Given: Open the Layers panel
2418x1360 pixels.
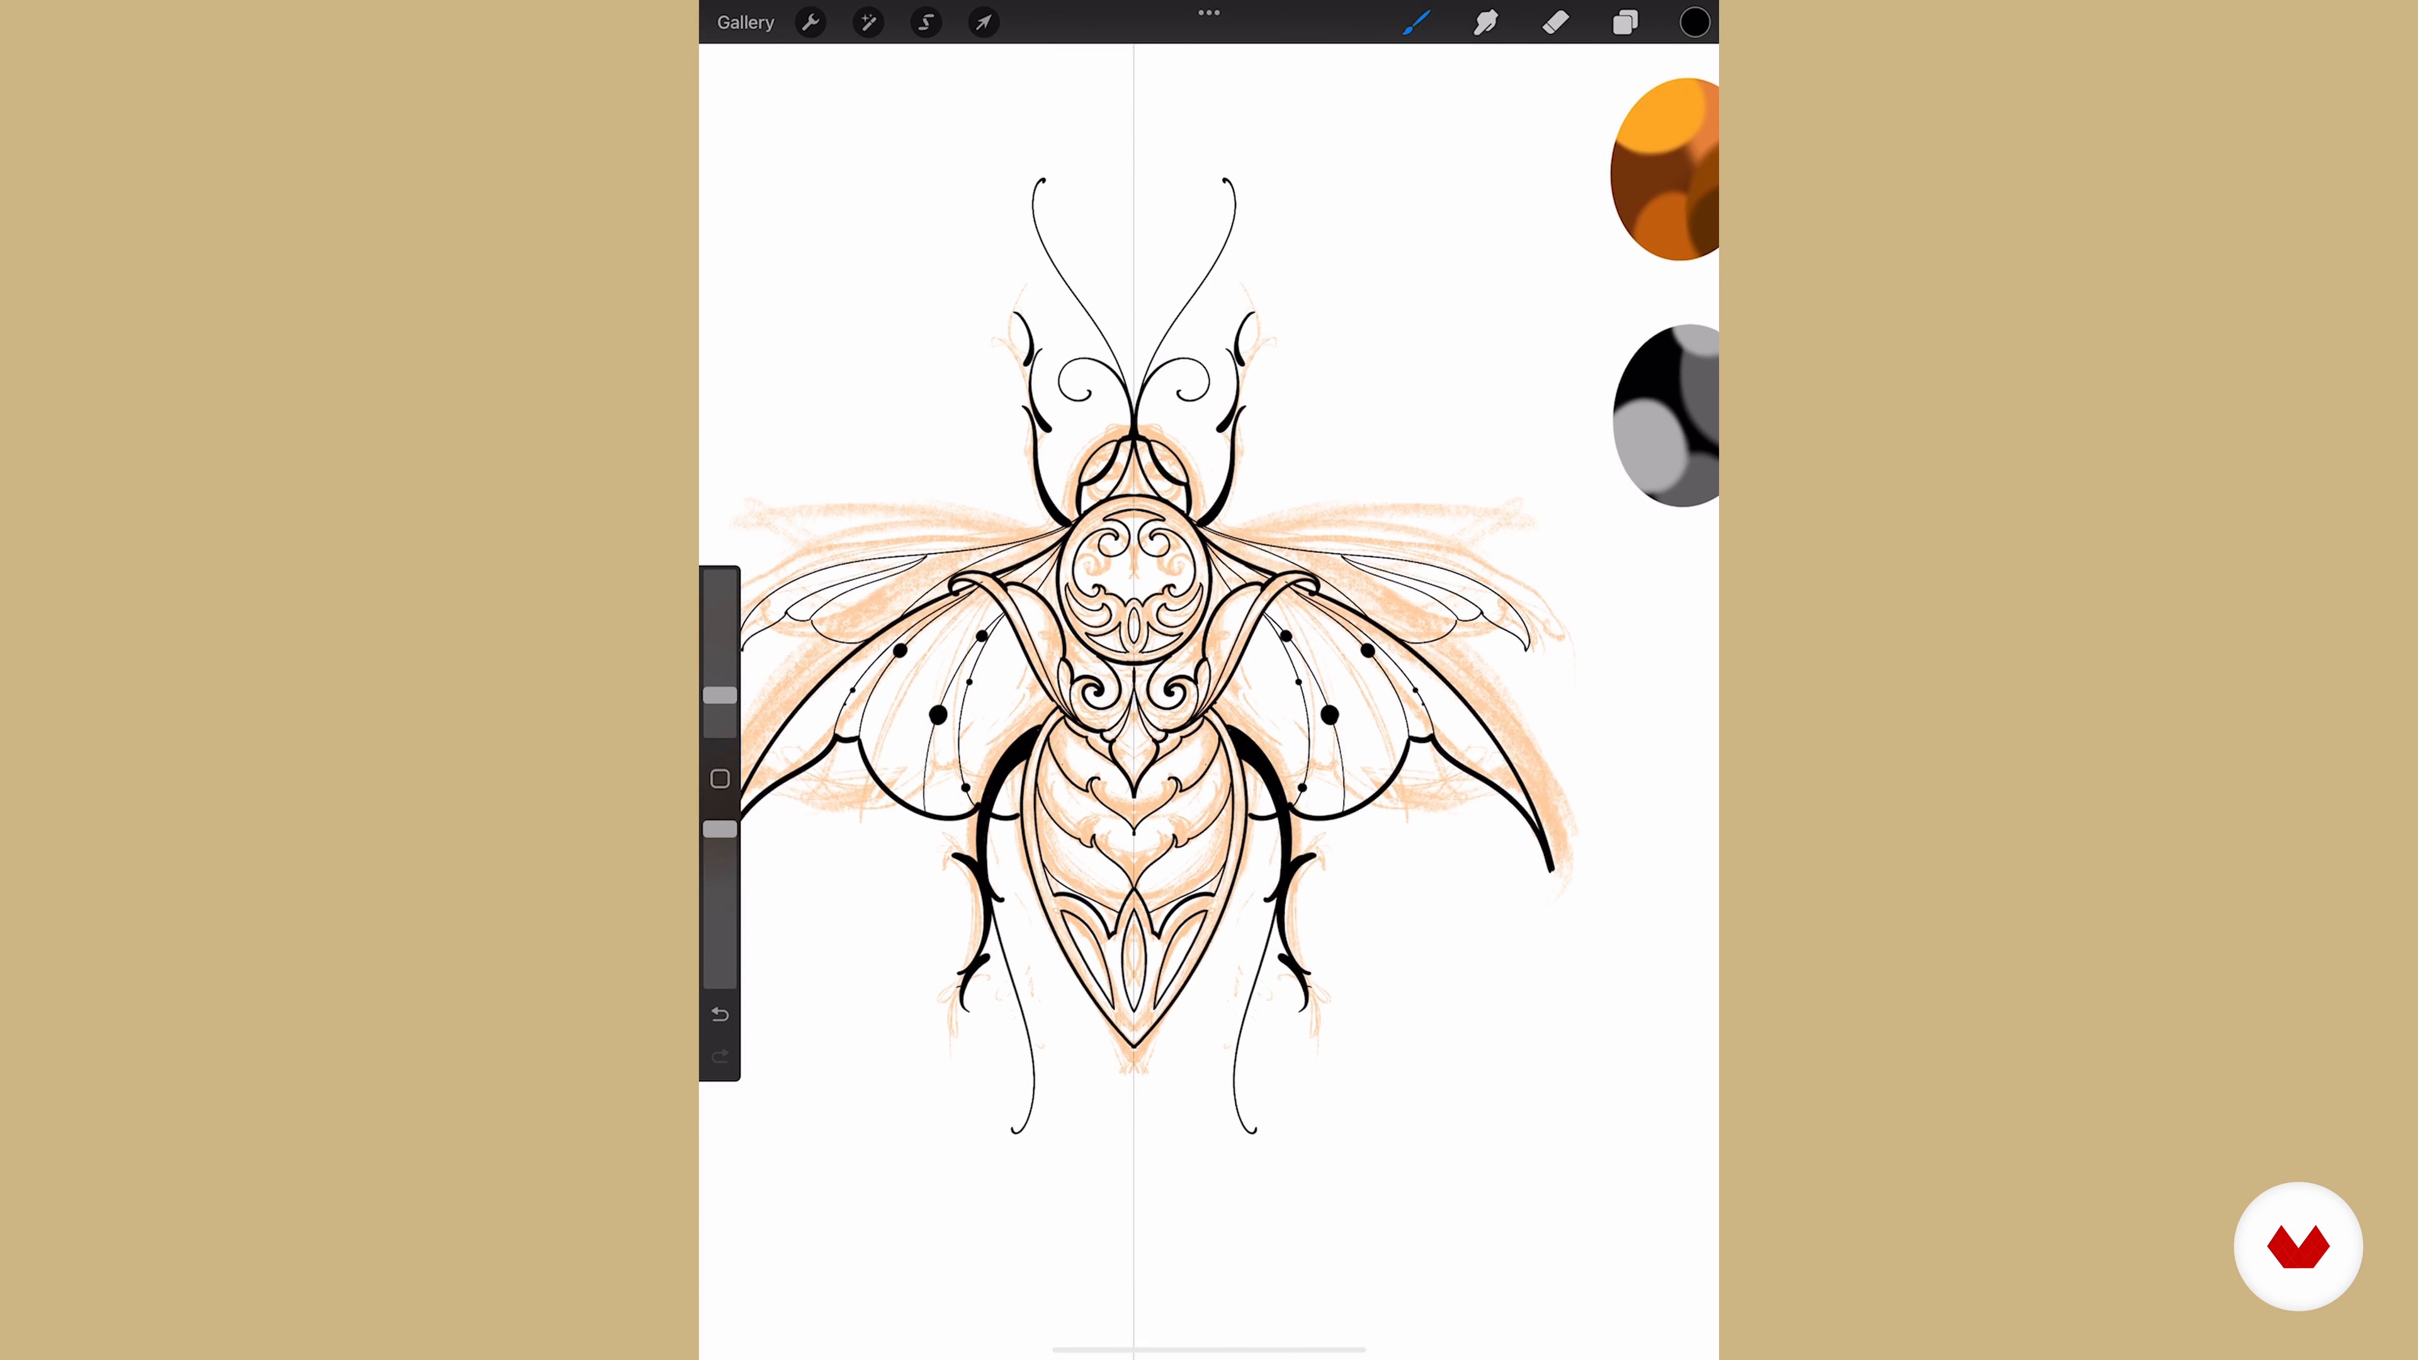Looking at the screenshot, I should pos(1625,23).
